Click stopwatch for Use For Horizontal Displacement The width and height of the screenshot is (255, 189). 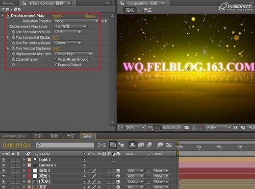[13, 32]
